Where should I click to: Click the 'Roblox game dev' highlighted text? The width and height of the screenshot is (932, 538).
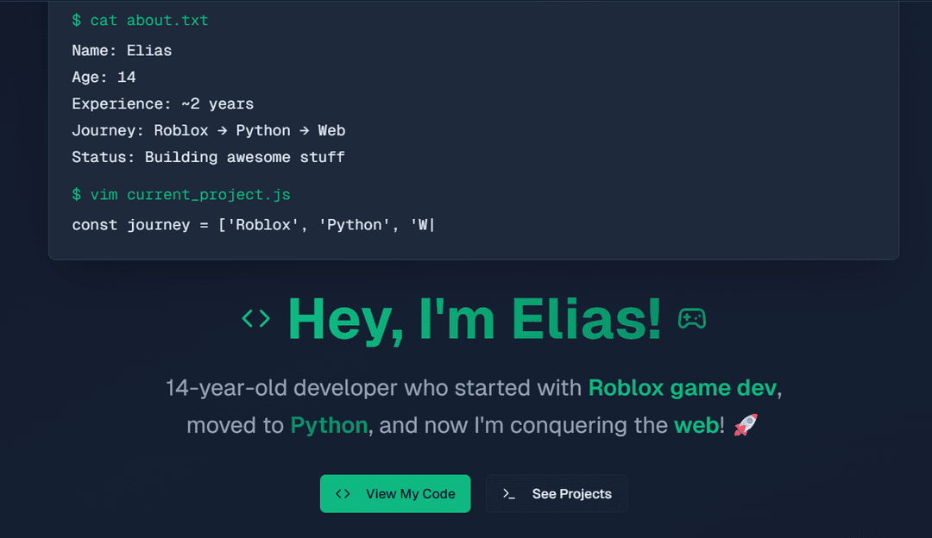pyautogui.click(x=683, y=388)
